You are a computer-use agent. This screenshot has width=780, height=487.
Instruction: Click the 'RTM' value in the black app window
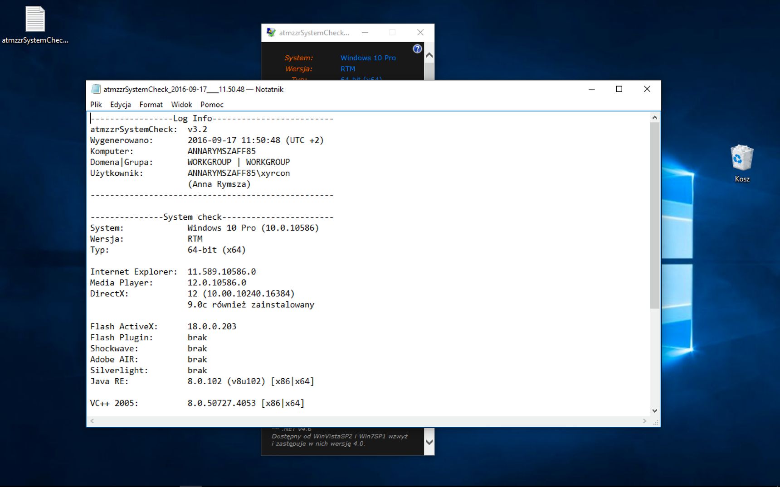point(347,69)
